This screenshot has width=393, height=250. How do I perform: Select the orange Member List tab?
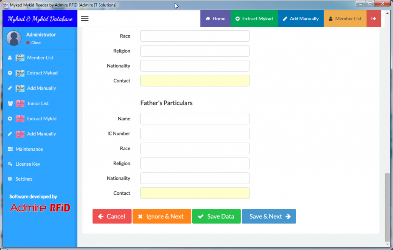[345, 19]
